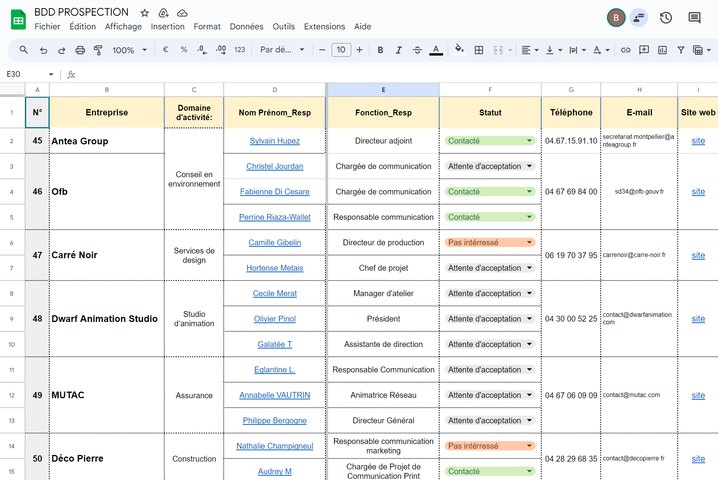Image resolution: width=718 pixels, height=480 pixels.
Task: Open vertical align dropdown
Action: click(554, 50)
